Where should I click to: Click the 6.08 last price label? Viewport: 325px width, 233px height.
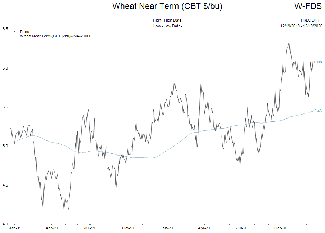tap(318, 62)
